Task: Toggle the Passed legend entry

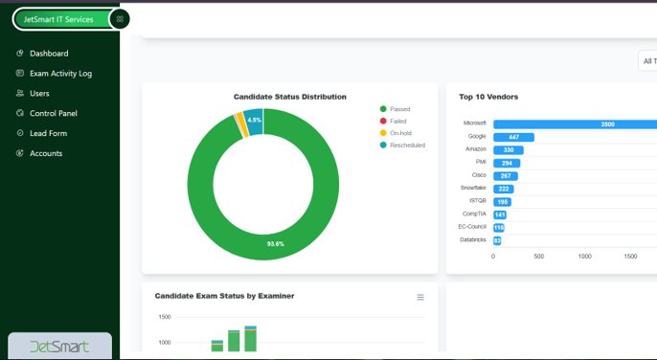Action: point(395,109)
